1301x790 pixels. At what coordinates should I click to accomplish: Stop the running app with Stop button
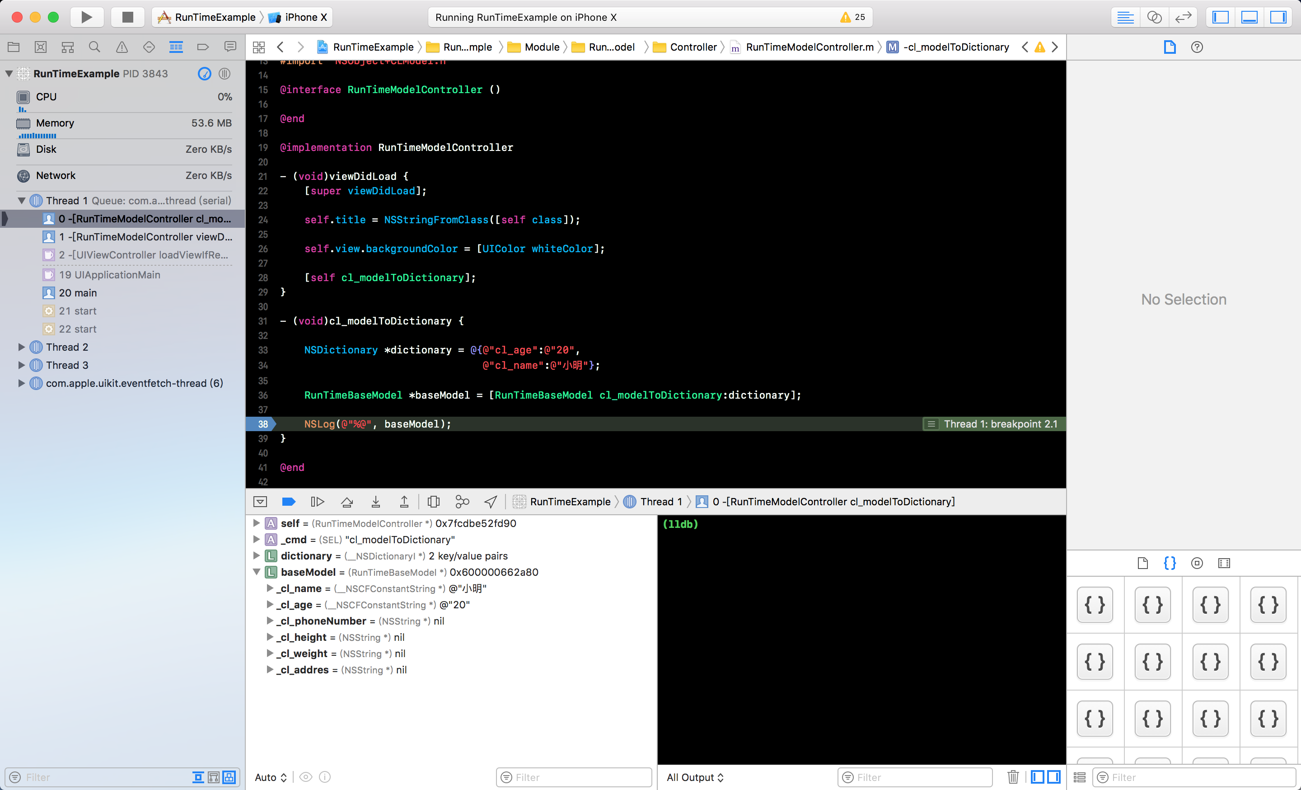[x=127, y=17]
